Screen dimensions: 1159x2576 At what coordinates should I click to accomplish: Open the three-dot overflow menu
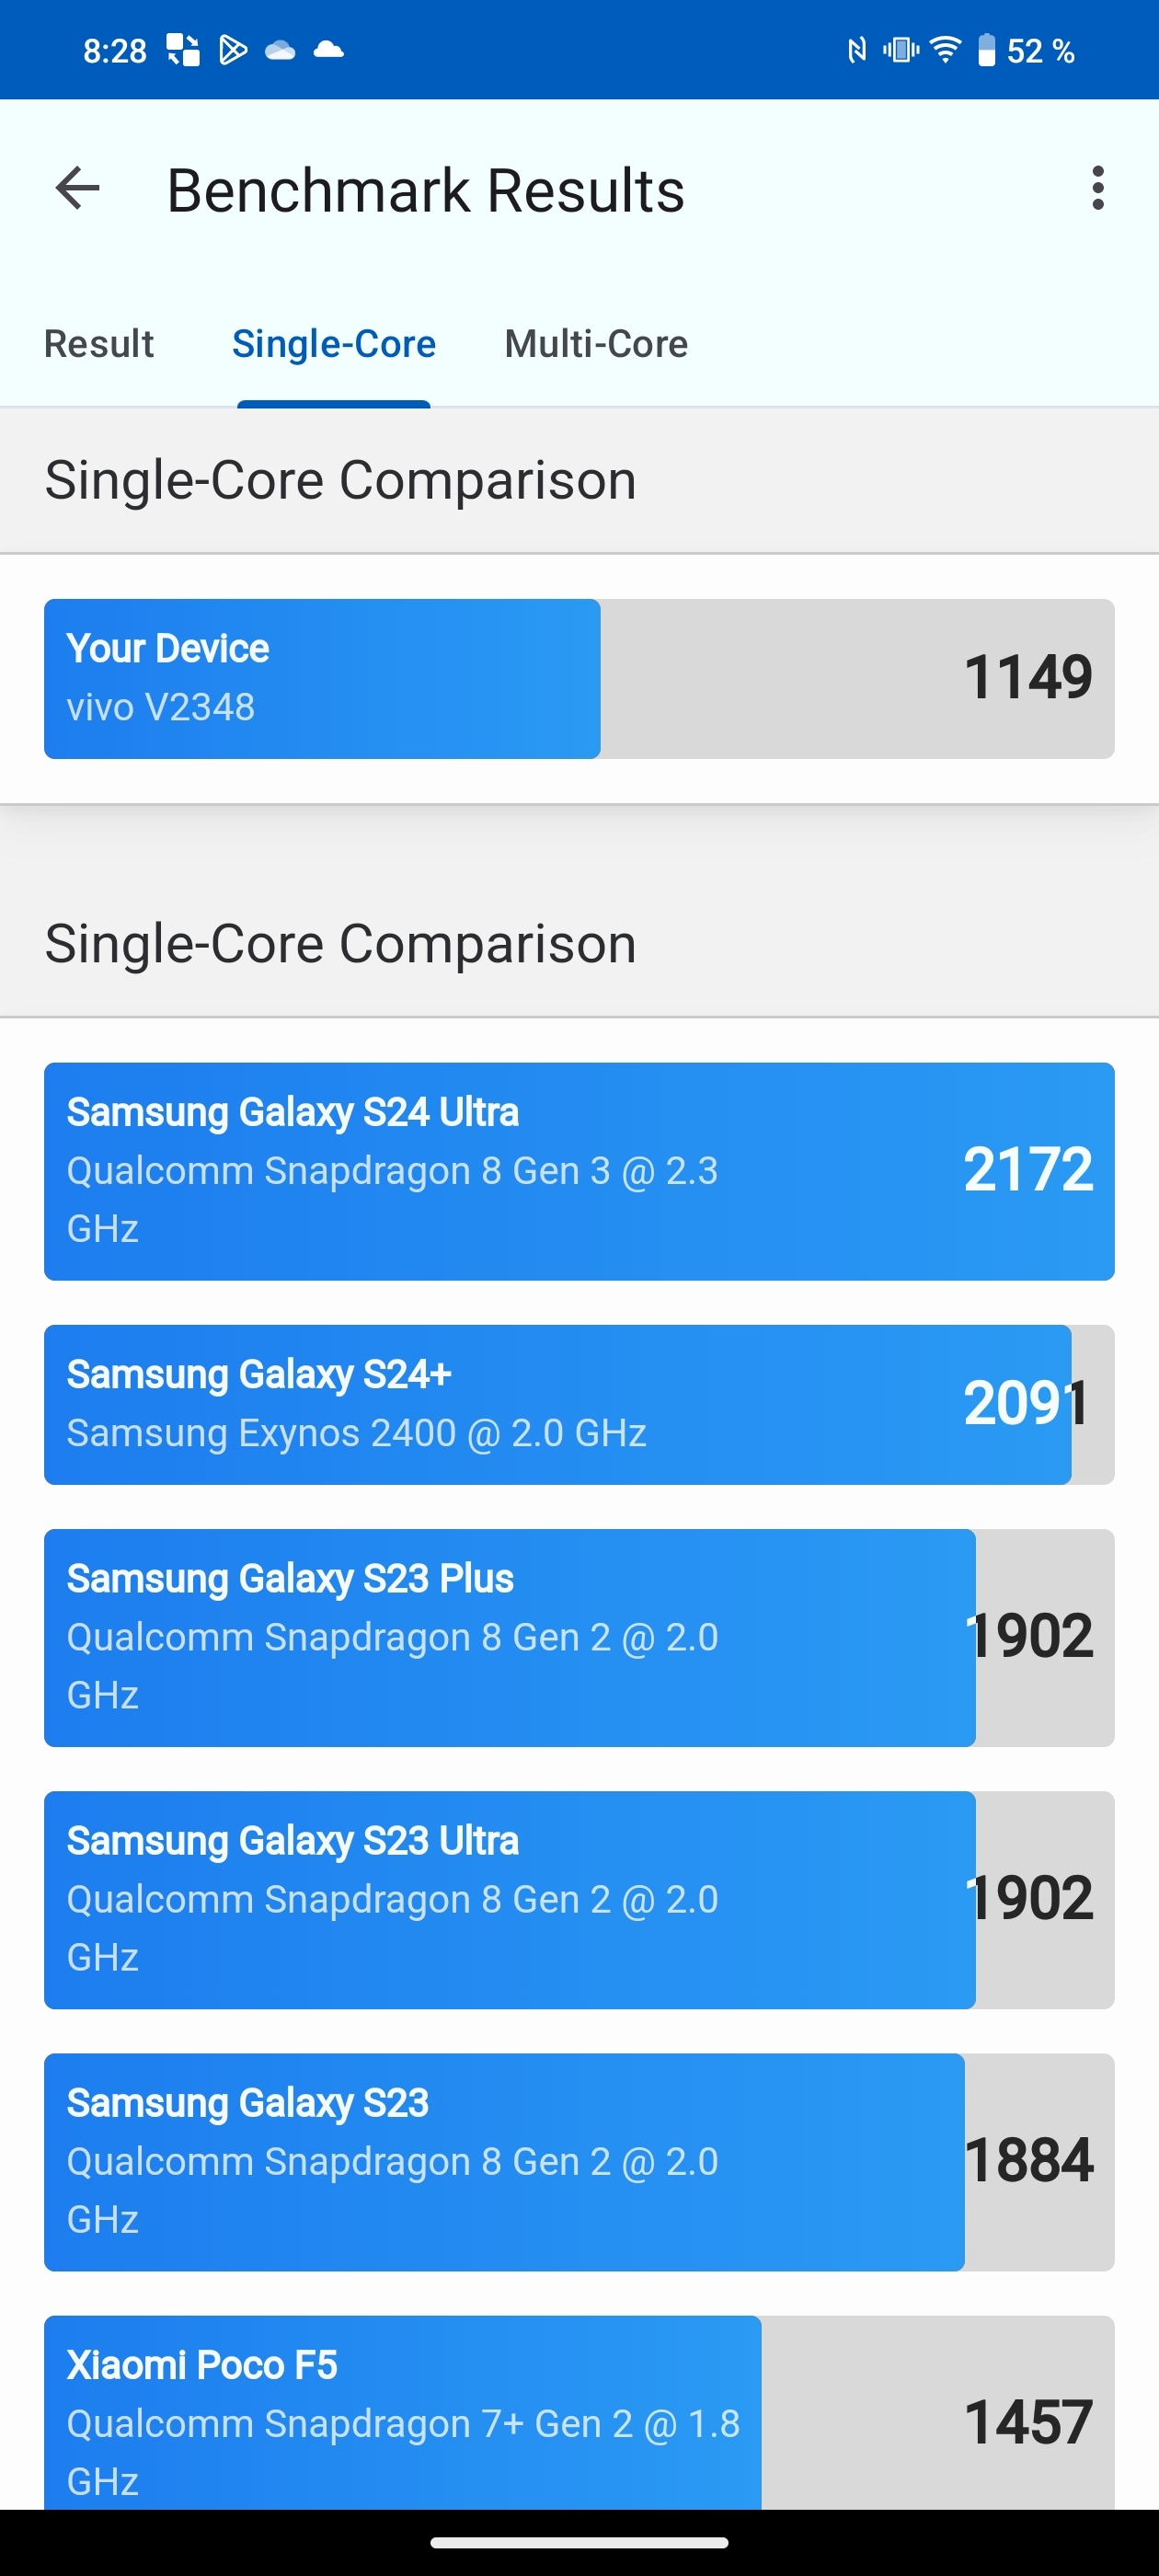[1097, 188]
